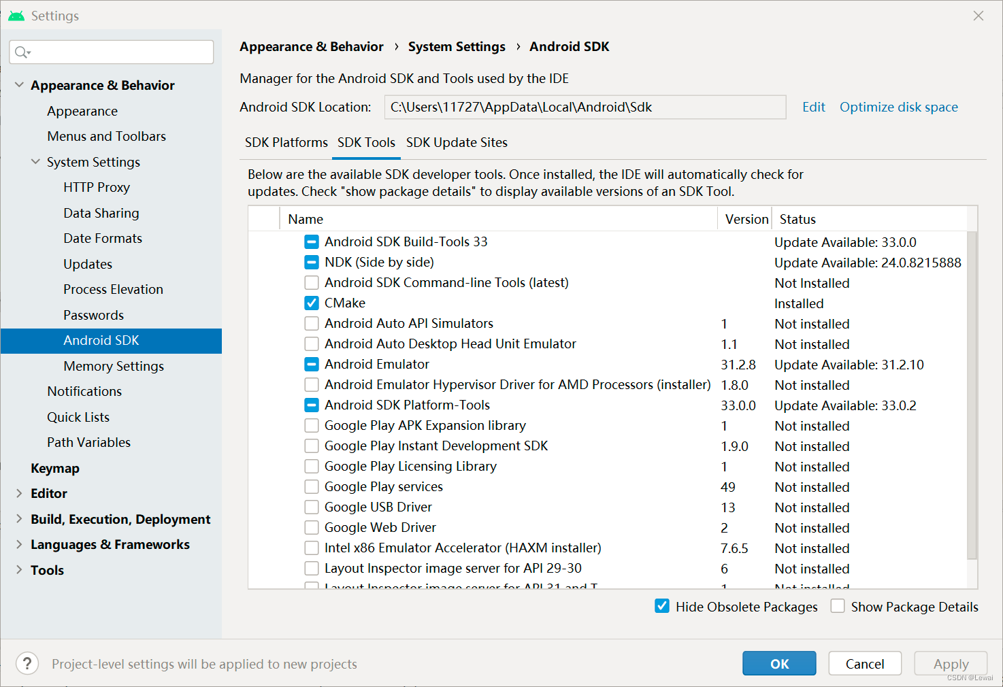Click the OK button
The width and height of the screenshot is (1003, 687).
(779, 663)
